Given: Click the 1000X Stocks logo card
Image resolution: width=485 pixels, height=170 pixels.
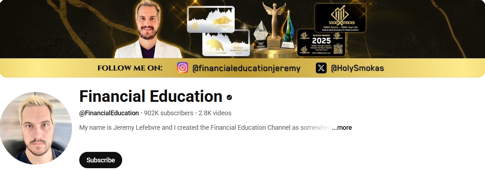Looking at the screenshot, I should [340, 18].
